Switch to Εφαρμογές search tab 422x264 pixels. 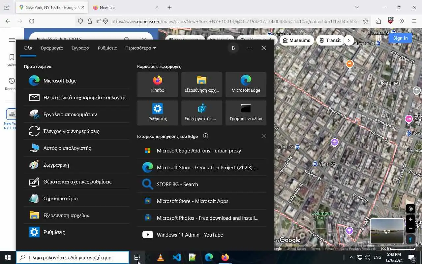[x=52, y=48]
